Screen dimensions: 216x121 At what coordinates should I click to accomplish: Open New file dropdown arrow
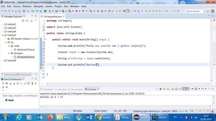[6, 11]
